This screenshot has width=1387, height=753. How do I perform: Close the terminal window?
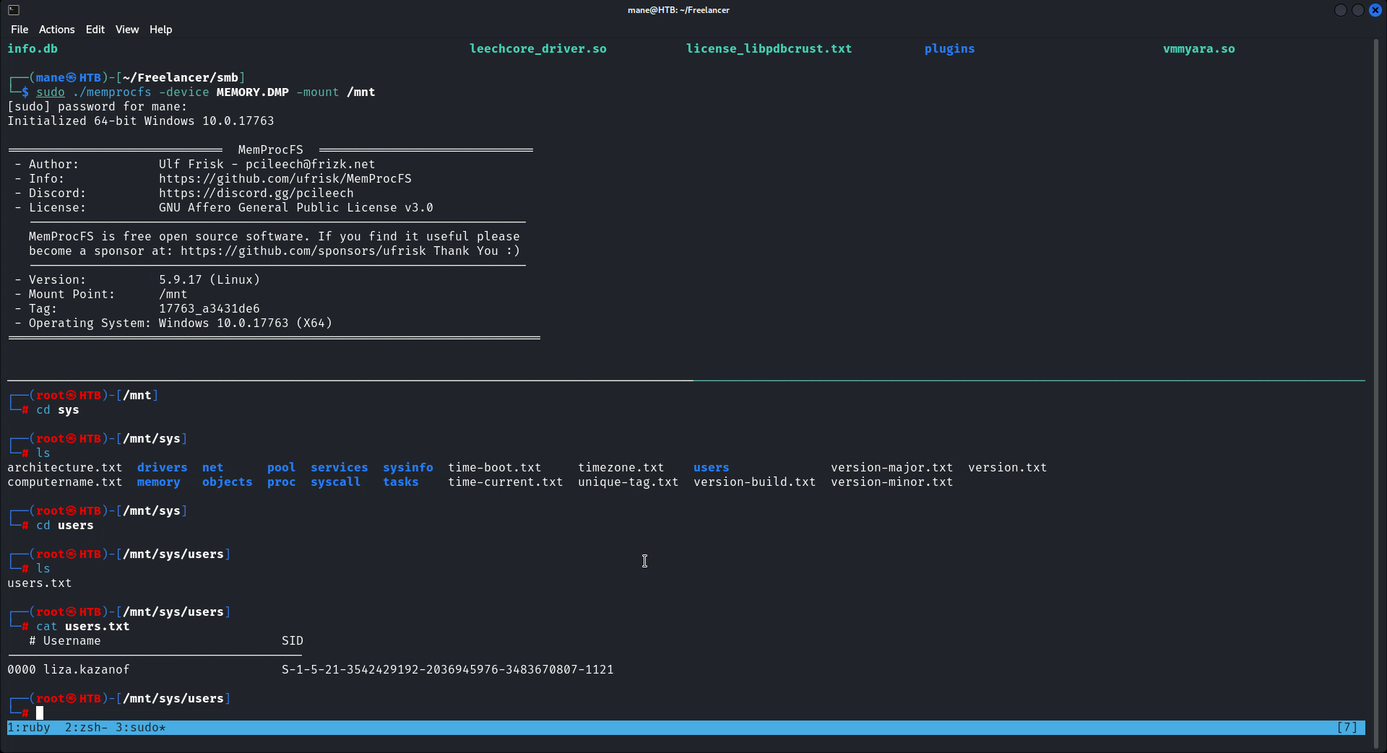point(1375,10)
